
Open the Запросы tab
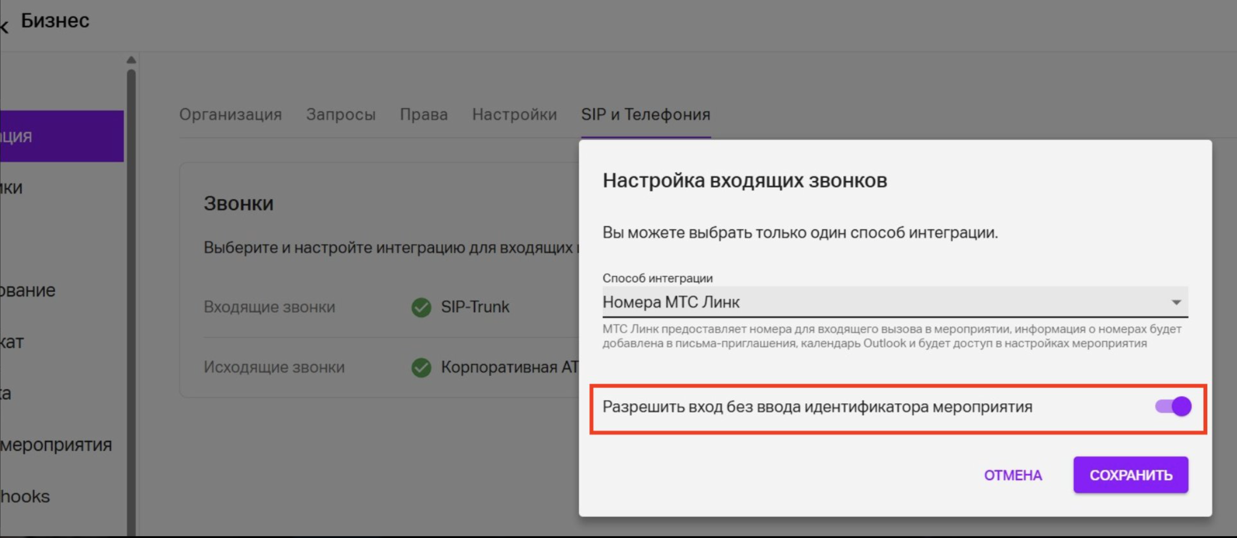click(340, 115)
